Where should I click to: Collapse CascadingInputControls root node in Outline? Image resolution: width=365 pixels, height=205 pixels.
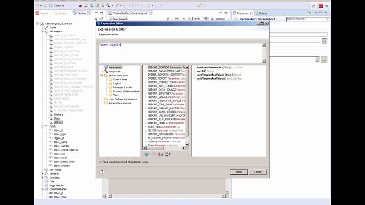(38, 23)
